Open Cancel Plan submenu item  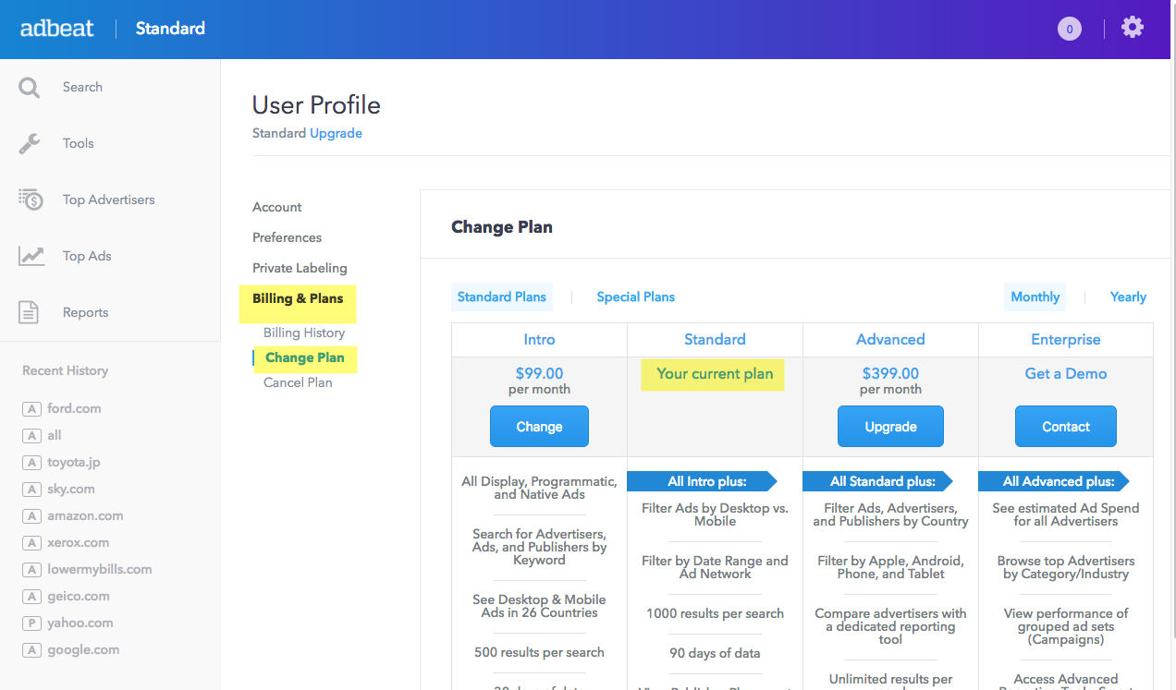298,382
